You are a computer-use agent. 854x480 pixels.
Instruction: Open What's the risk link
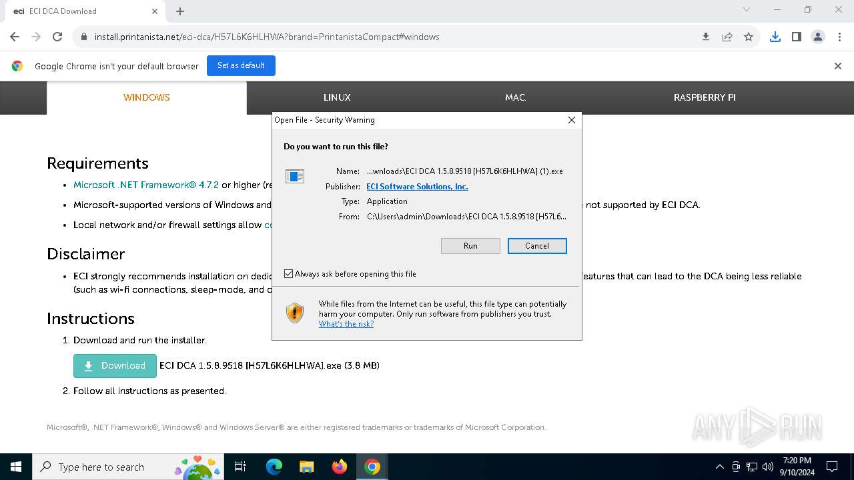coord(346,324)
